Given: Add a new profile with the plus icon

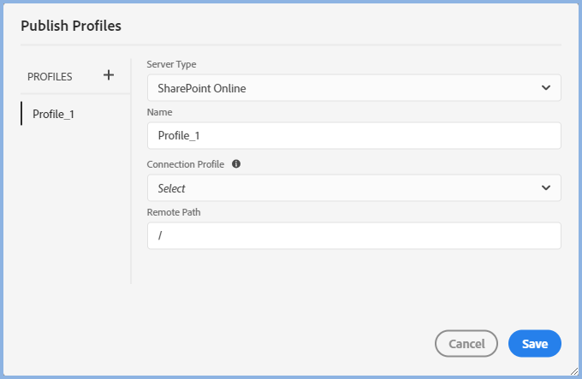Looking at the screenshot, I should tap(109, 75).
